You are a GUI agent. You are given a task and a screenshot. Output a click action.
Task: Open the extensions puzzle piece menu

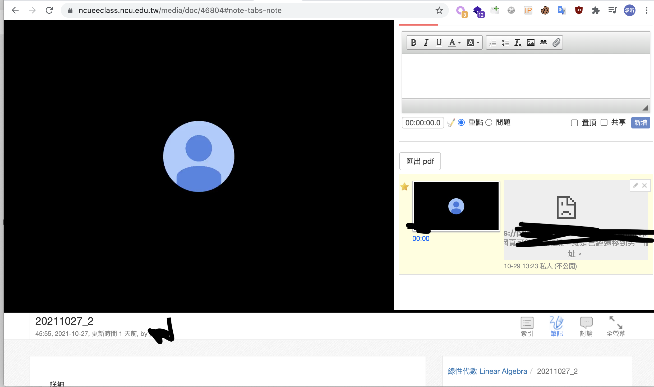pos(596,10)
